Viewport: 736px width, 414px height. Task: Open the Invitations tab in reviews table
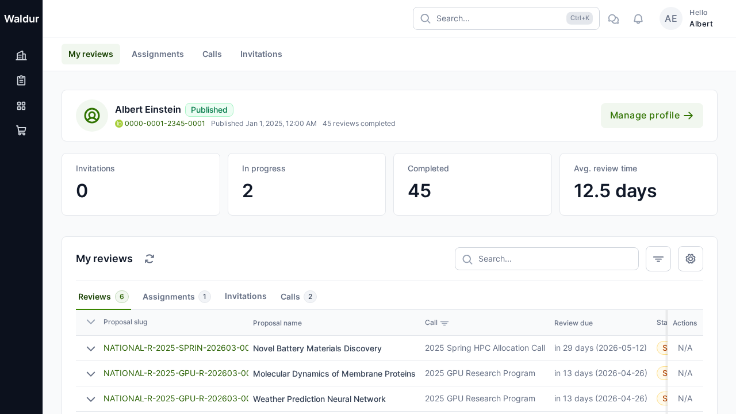coord(246,296)
